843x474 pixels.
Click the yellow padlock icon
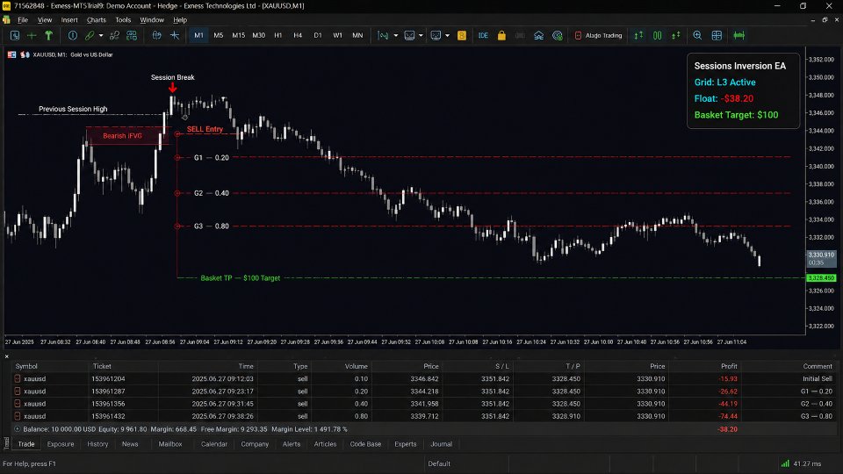(x=501, y=35)
